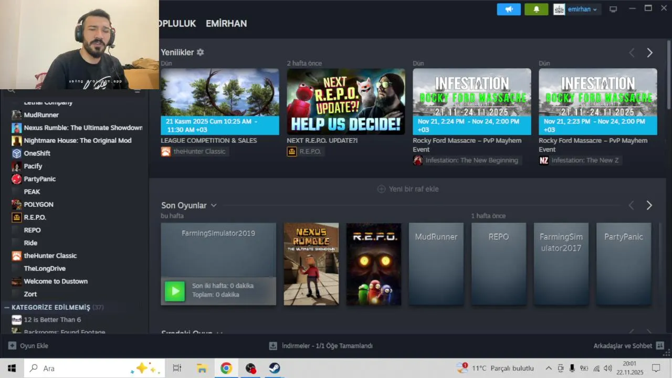
Task: Click the microphone tray icon
Action: tap(572, 368)
